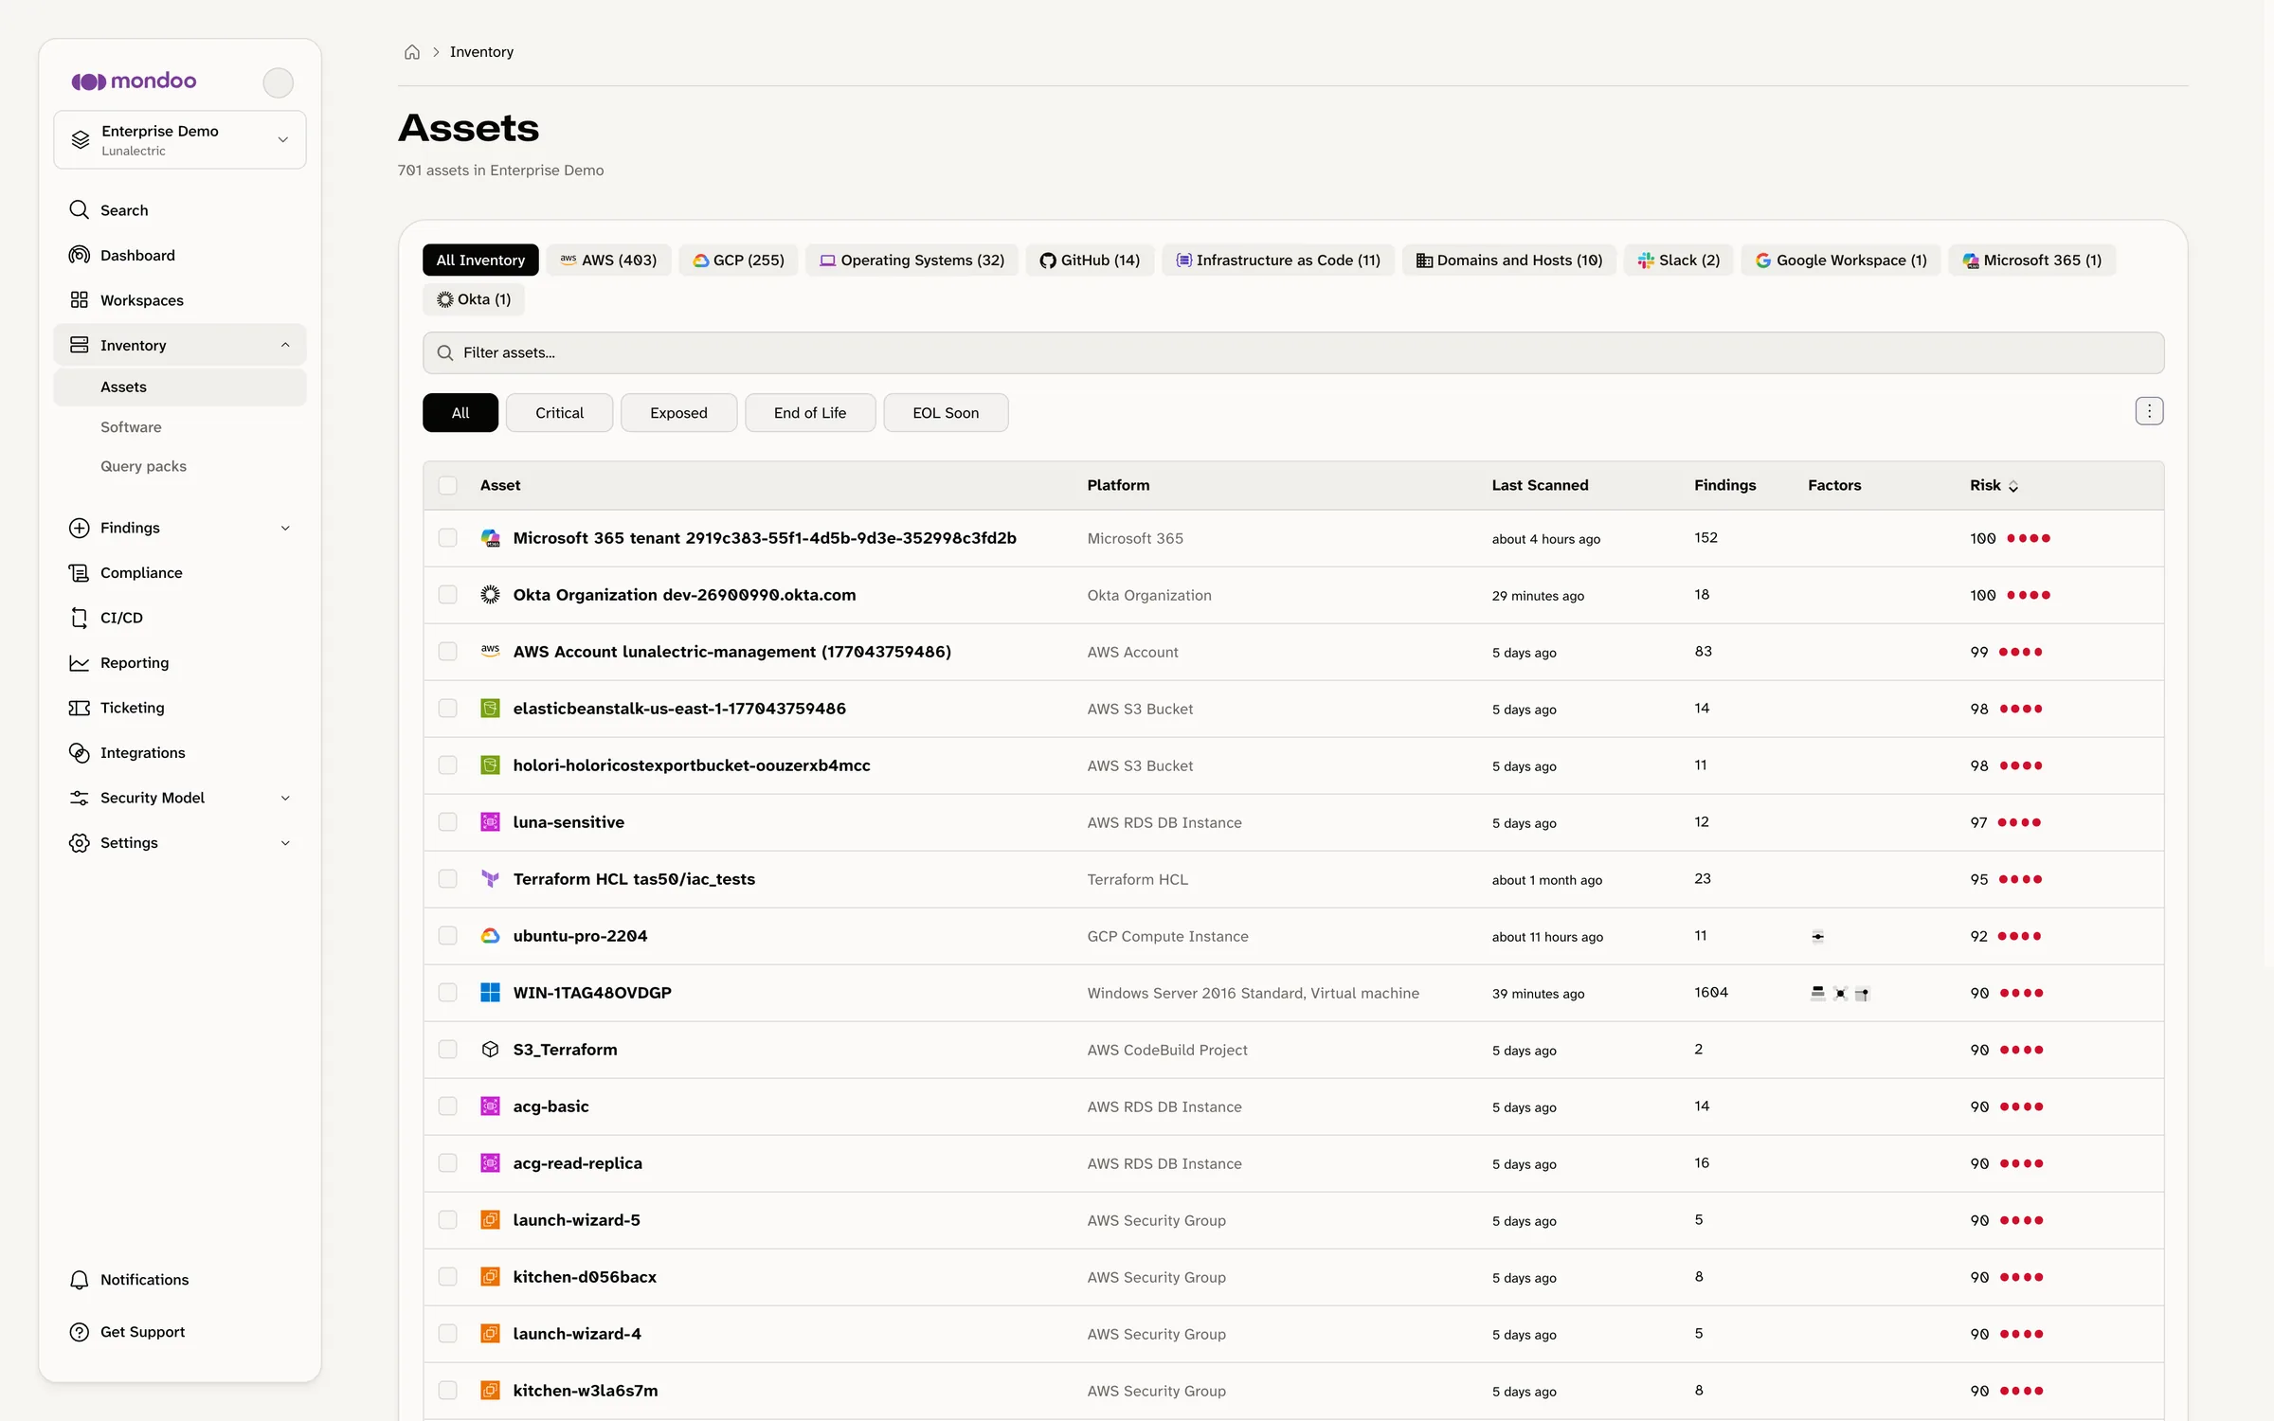Open Search in the sidebar
Screen dimensions: 2274x1421
point(180,210)
